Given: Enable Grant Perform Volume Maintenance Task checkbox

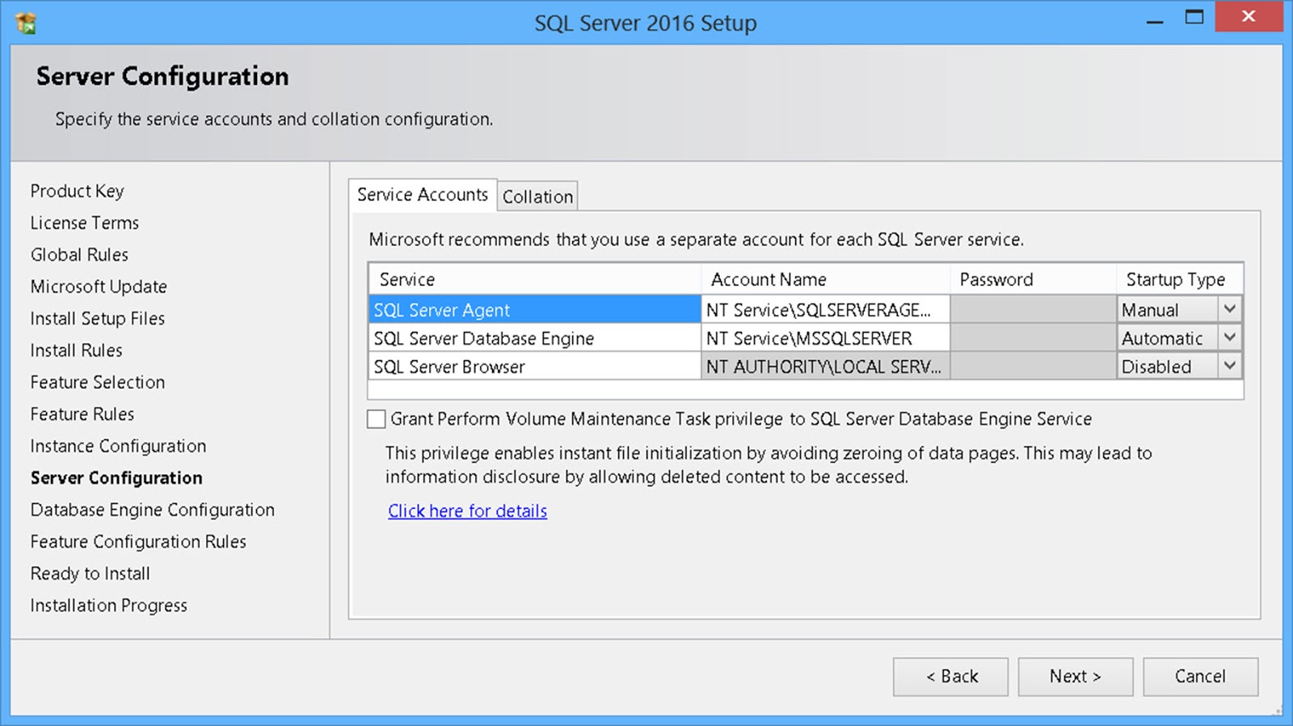Looking at the screenshot, I should tap(376, 419).
